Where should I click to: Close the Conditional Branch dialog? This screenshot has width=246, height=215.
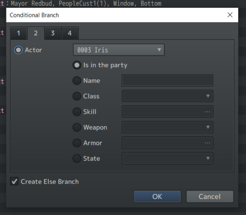(230, 15)
